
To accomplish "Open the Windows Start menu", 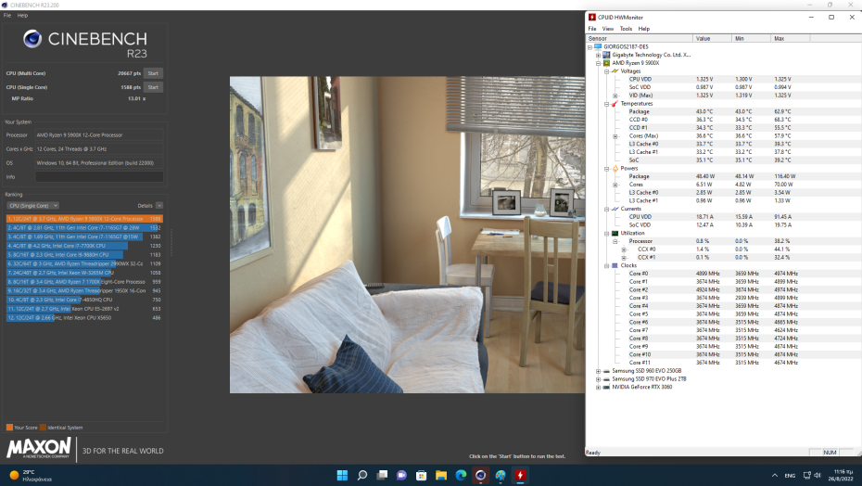I will pos(342,475).
